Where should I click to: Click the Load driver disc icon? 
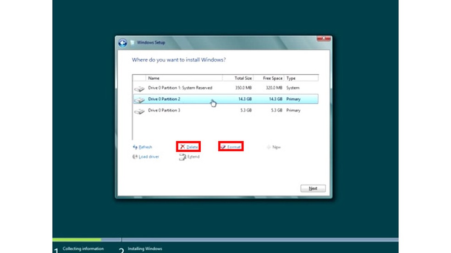[135, 157]
